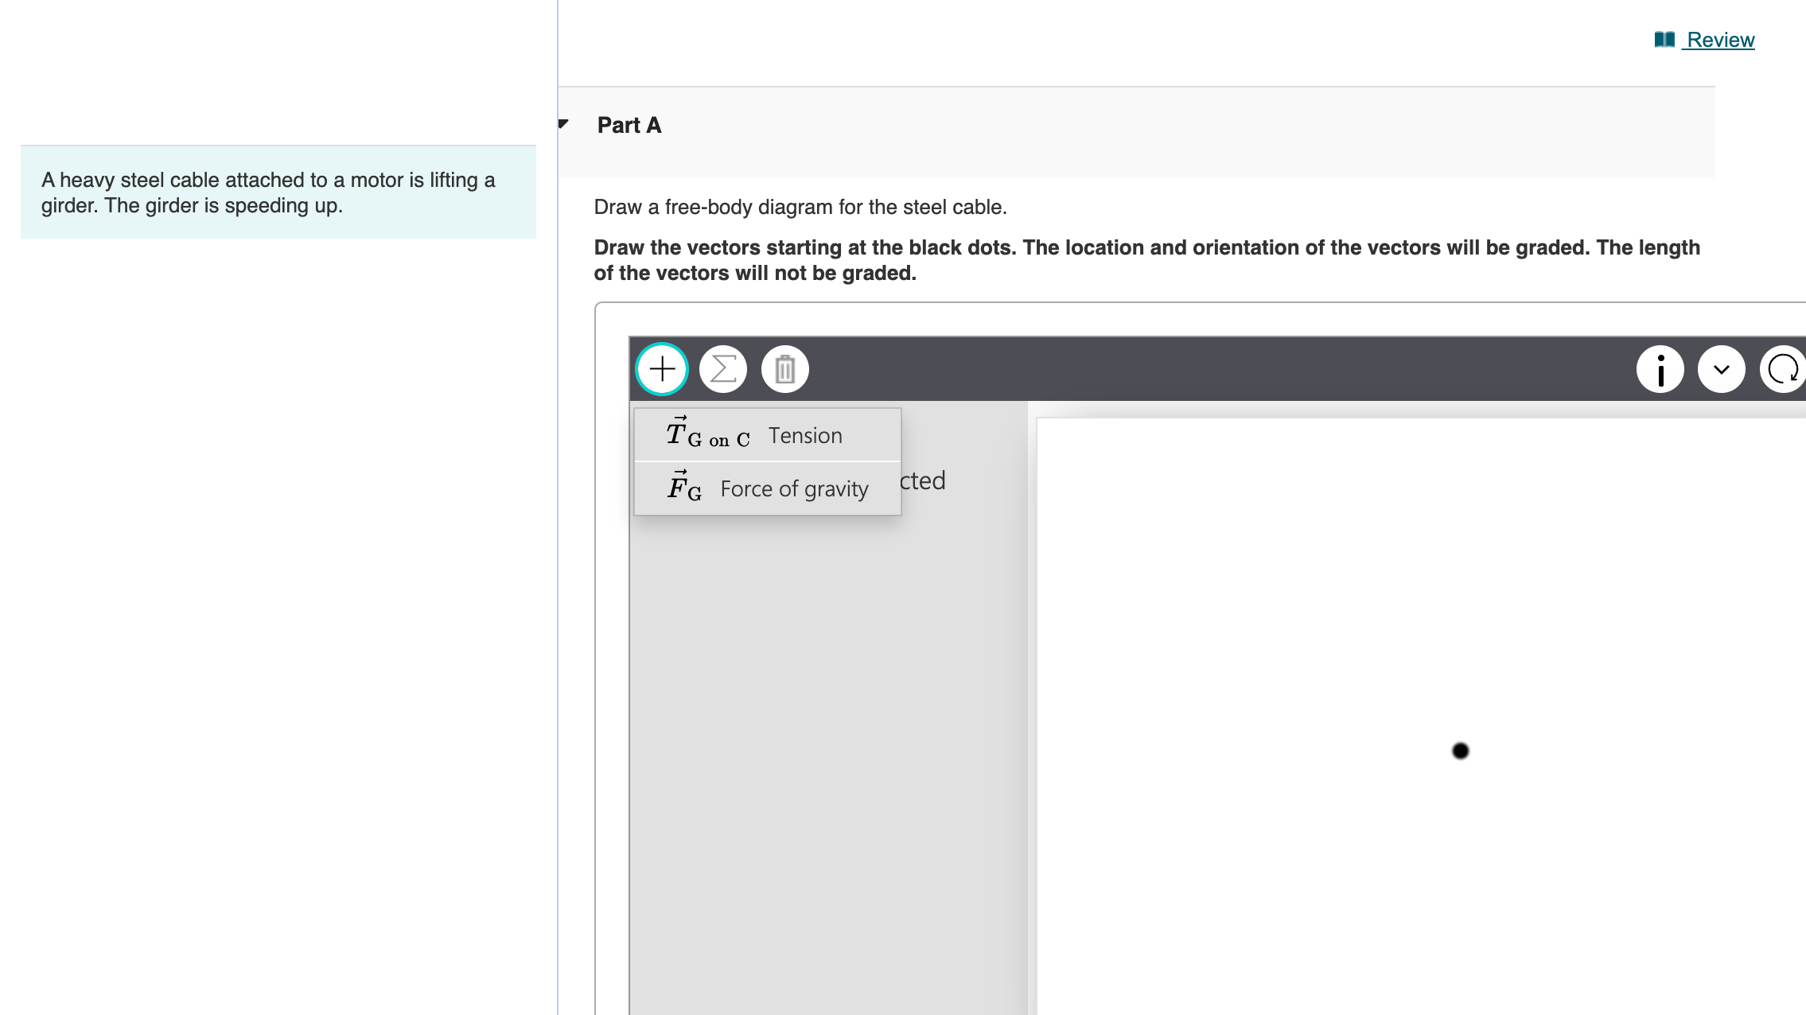Click the Part A header label
The width and height of the screenshot is (1806, 1015).
(x=629, y=125)
